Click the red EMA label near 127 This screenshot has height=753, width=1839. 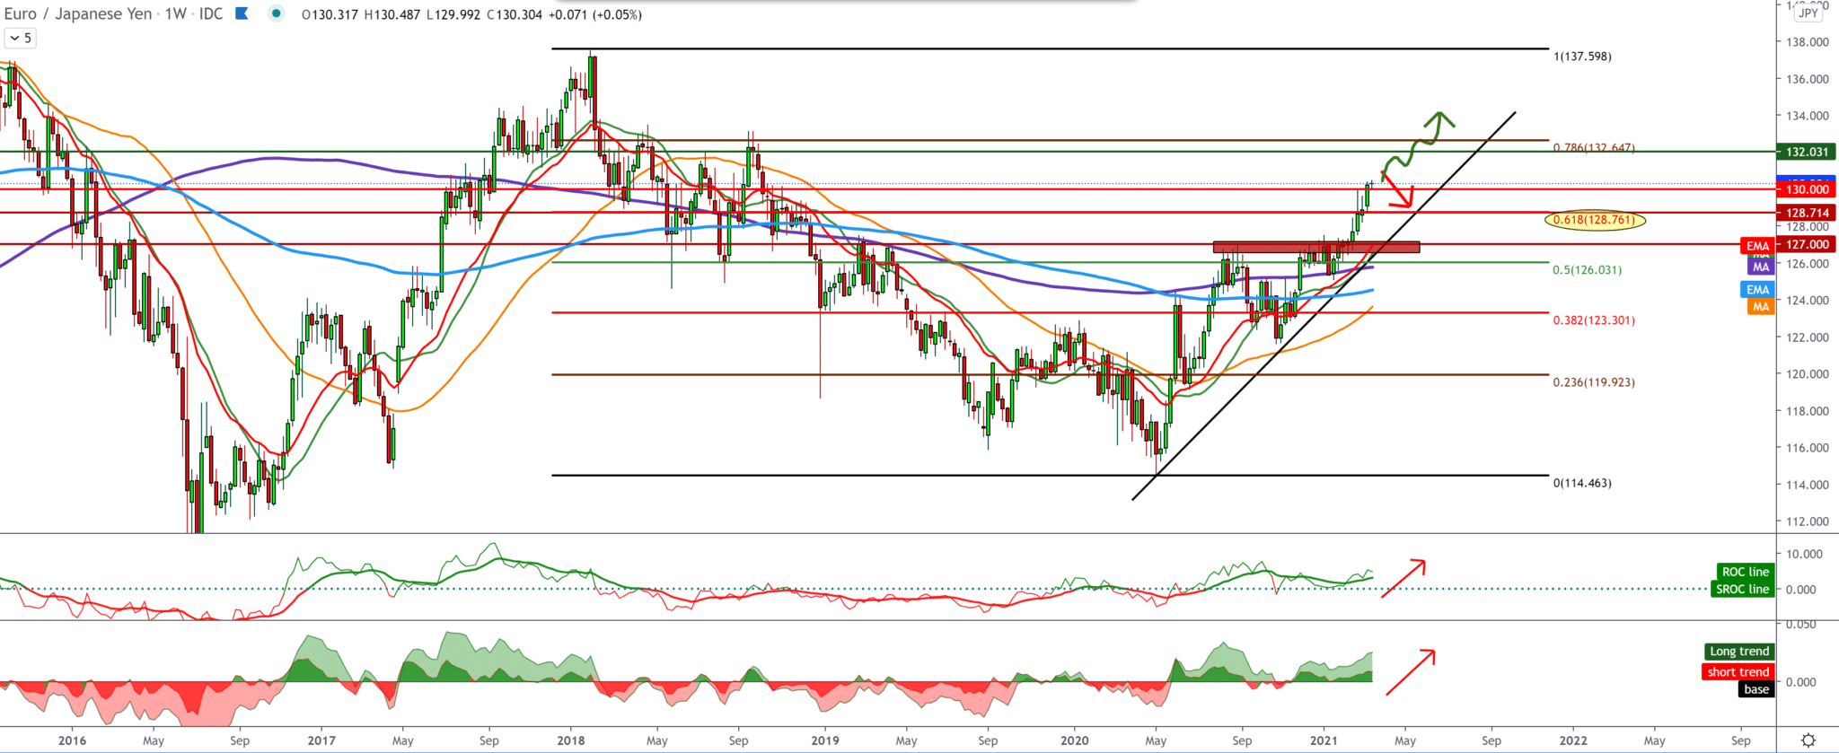pyautogui.click(x=1757, y=246)
